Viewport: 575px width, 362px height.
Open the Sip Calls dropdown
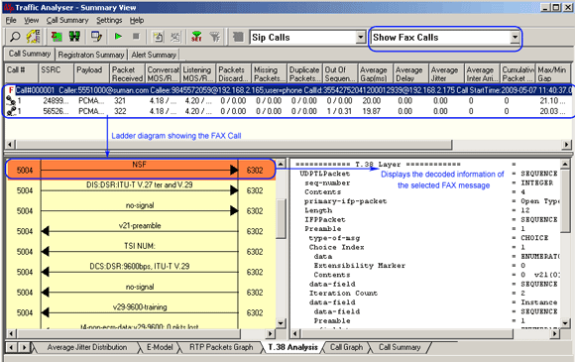coord(361,37)
